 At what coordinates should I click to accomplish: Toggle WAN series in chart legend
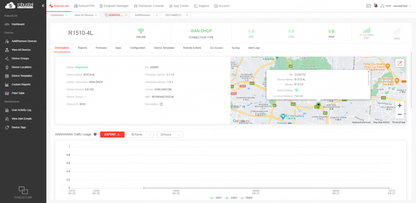point(246,198)
